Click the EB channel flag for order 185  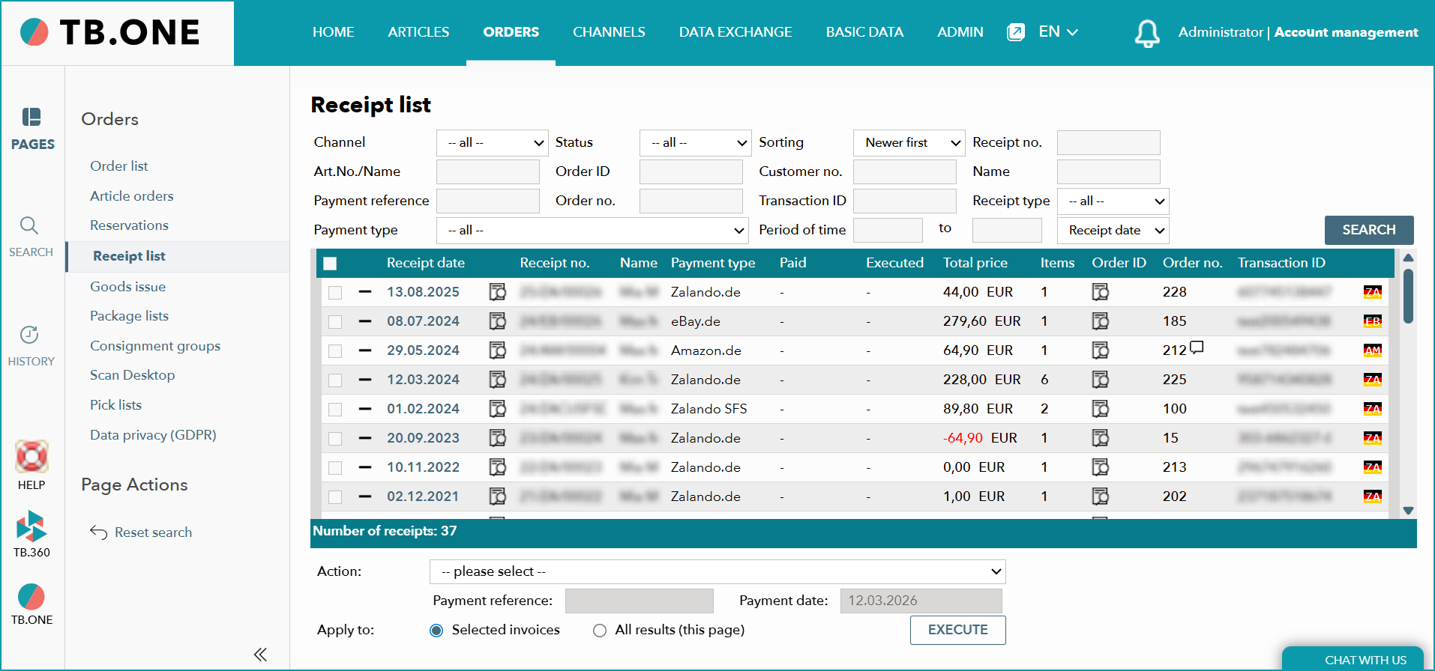point(1372,321)
